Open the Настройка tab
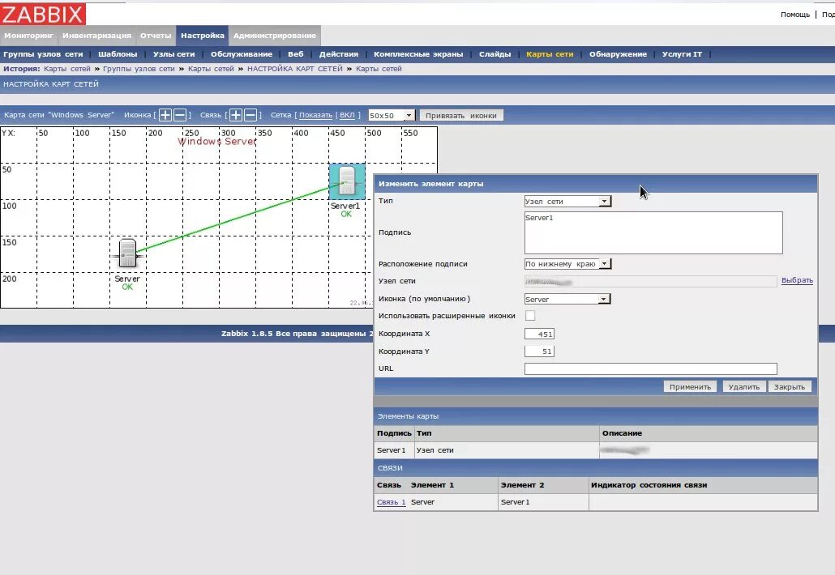This screenshot has height=575, width=835. (x=203, y=36)
